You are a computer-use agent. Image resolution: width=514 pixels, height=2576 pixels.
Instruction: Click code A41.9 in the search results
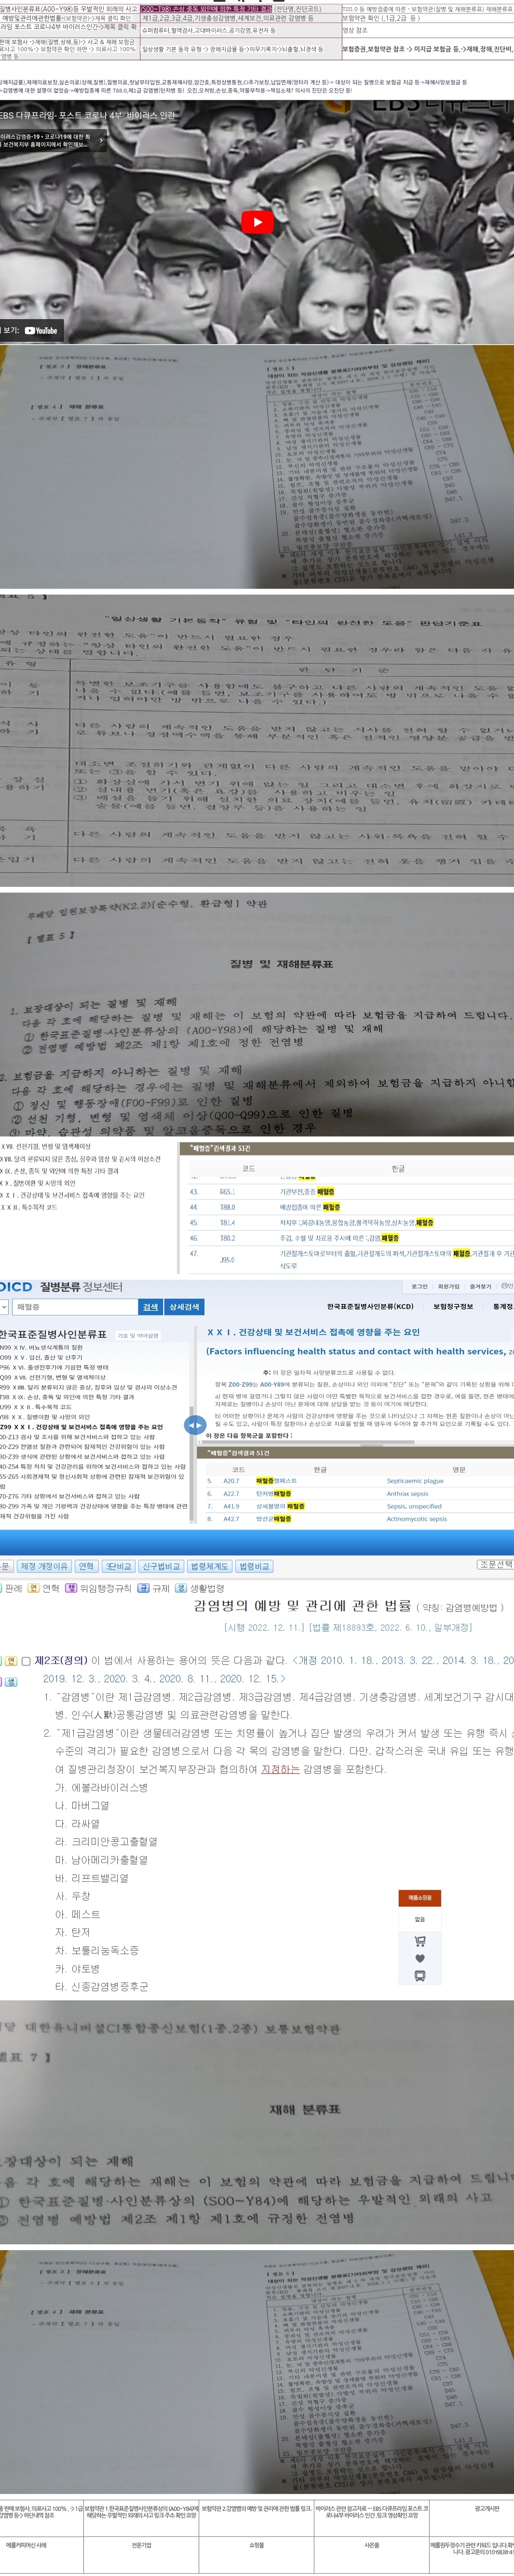(x=231, y=1506)
